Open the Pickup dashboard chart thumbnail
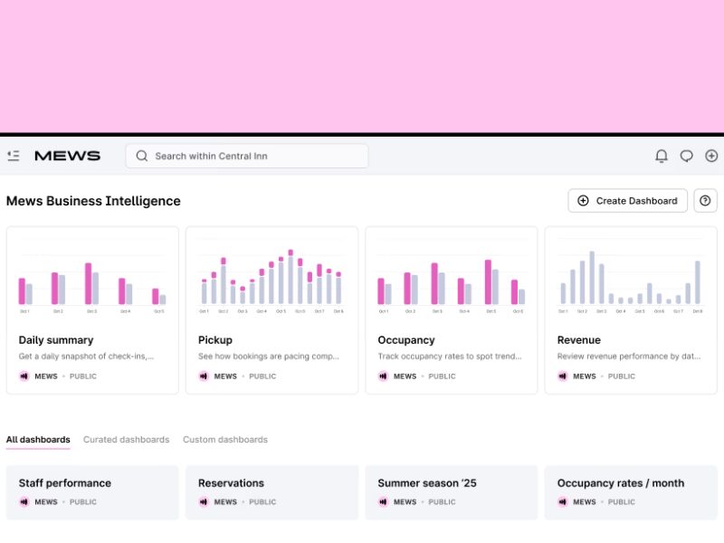The image size is (724, 543). 271,281
